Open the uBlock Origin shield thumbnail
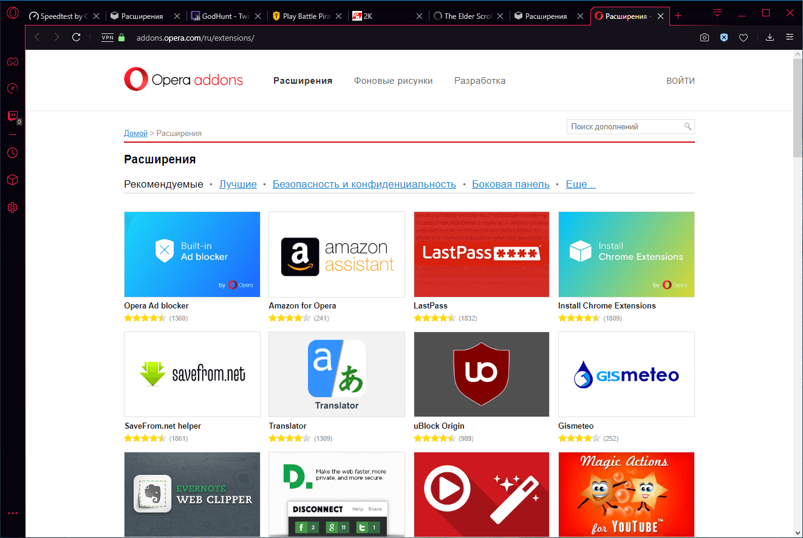This screenshot has height=538, width=803. pyautogui.click(x=482, y=375)
